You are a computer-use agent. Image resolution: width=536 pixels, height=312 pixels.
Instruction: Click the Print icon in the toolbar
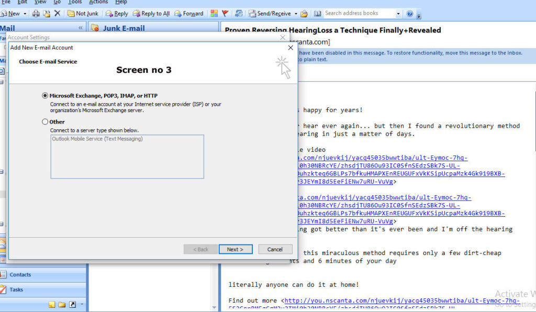click(36, 14)
